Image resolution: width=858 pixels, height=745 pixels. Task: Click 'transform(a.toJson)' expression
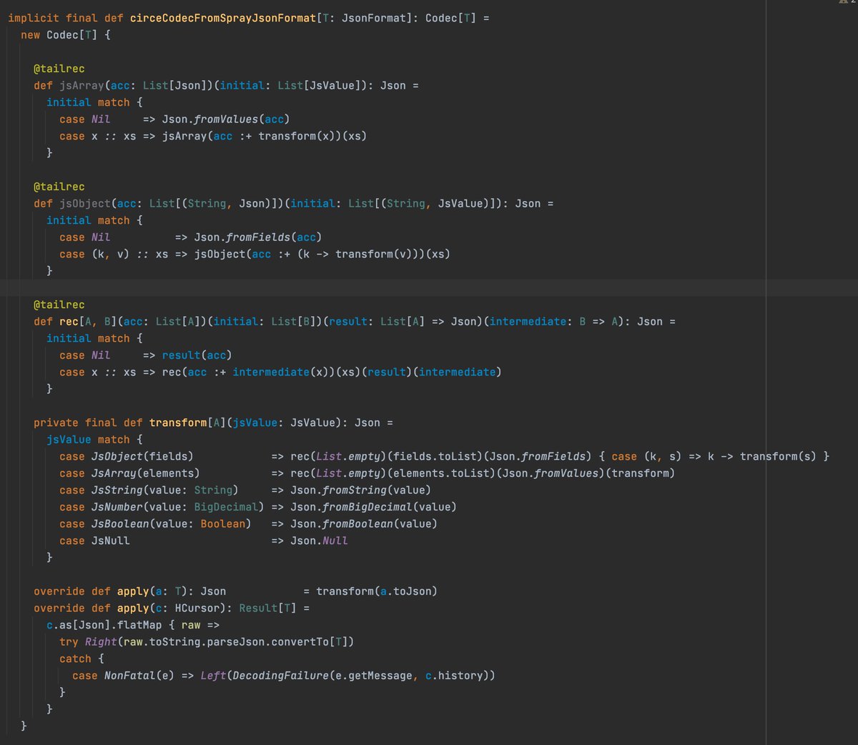pyautogui.click(x=377, y=591)
